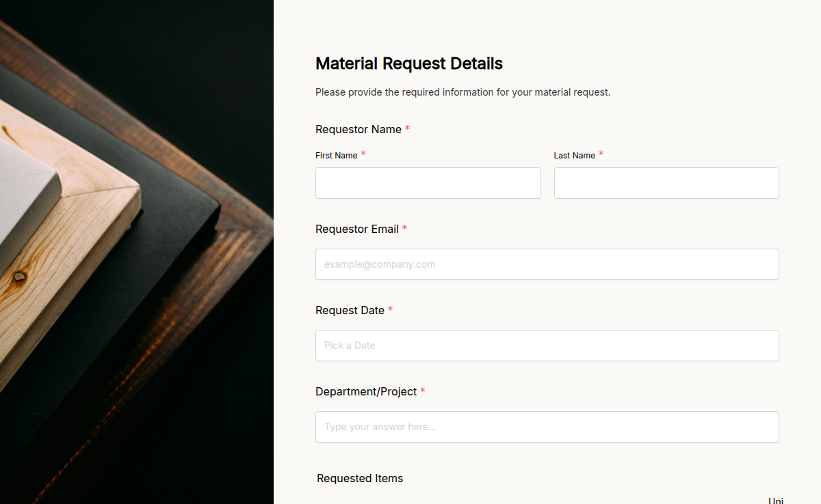The image size is (821, 504).
Task: Click the Department/Project label
Action: click(x=366, y=391)
